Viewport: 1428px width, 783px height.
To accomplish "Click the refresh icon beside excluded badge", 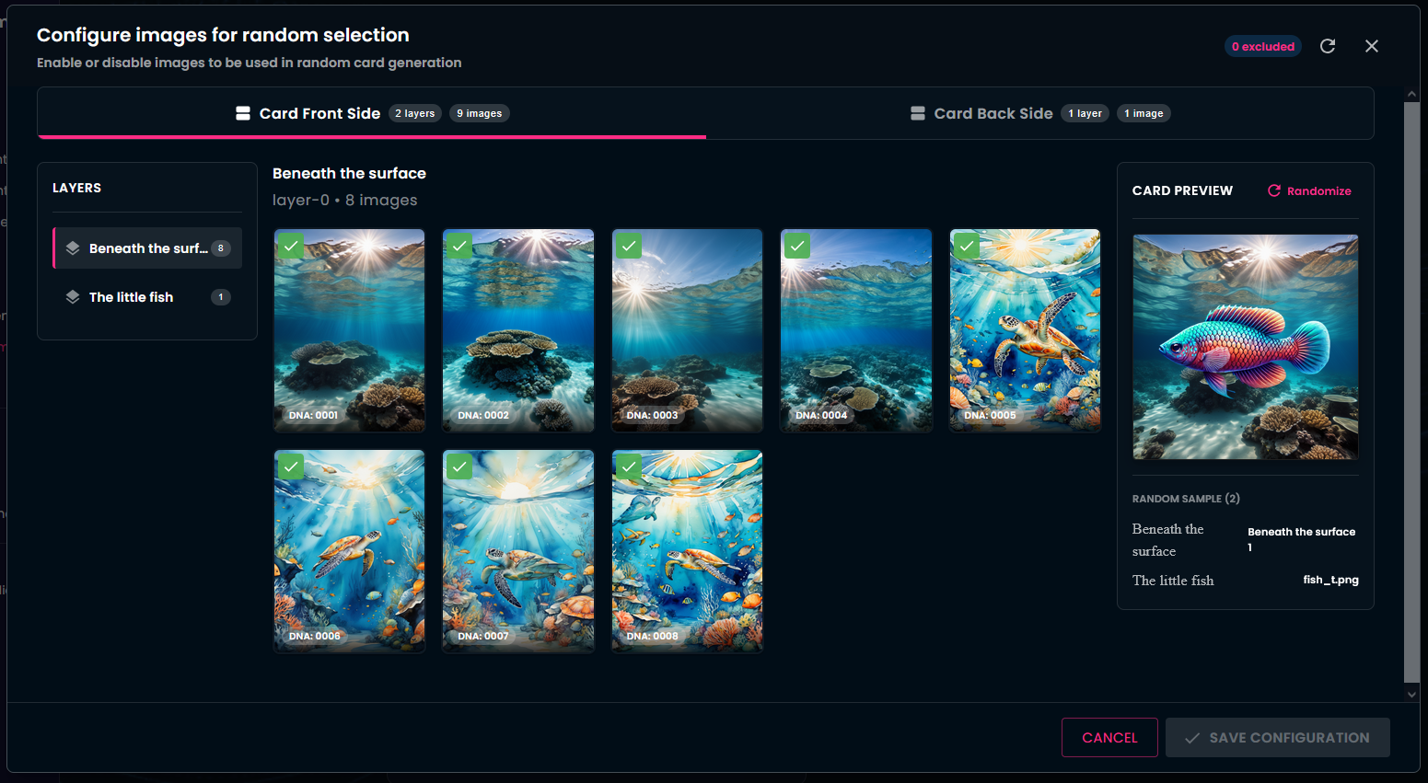I will [x=1327, y=46].
